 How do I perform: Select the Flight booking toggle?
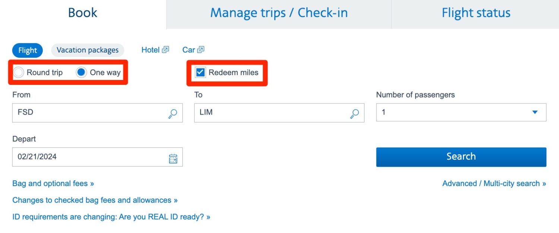(x=27, y=50)
